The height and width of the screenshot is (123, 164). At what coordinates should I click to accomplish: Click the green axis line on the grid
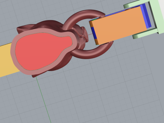(x=44, y=100)
